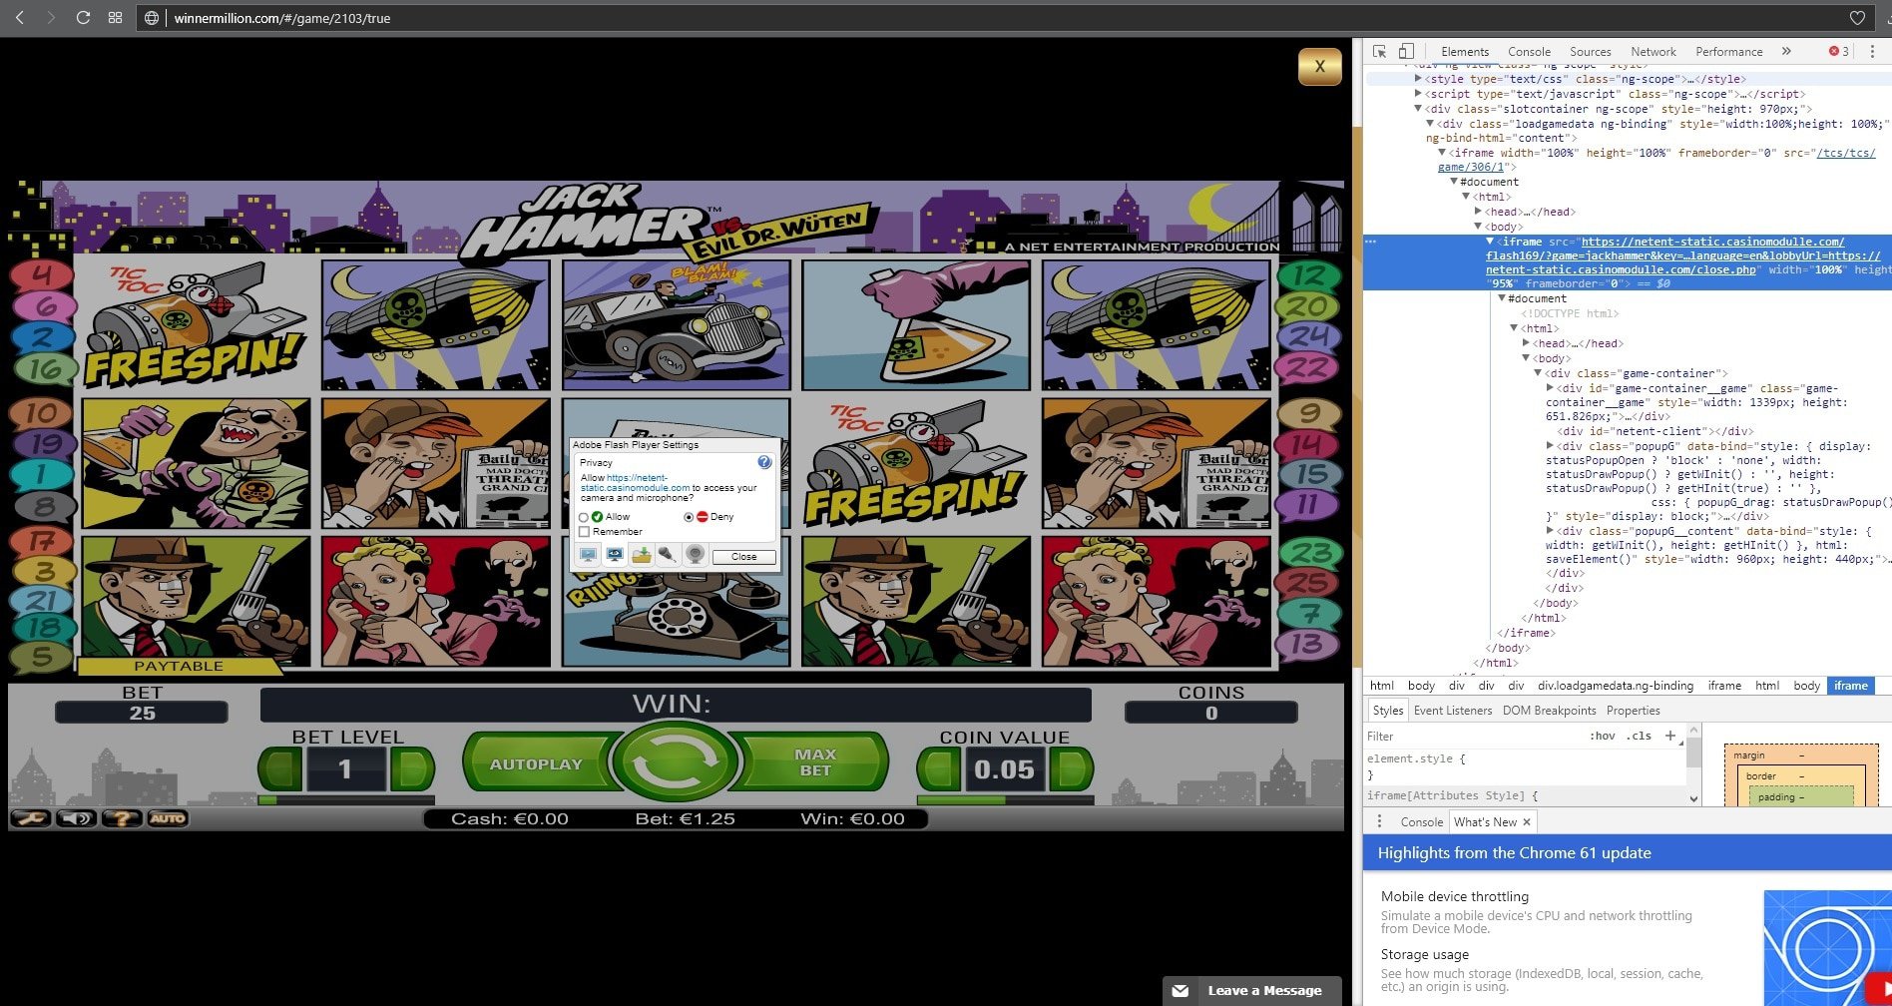
Task: Open Flash microphone settings tab
Action: coord(669,555)
